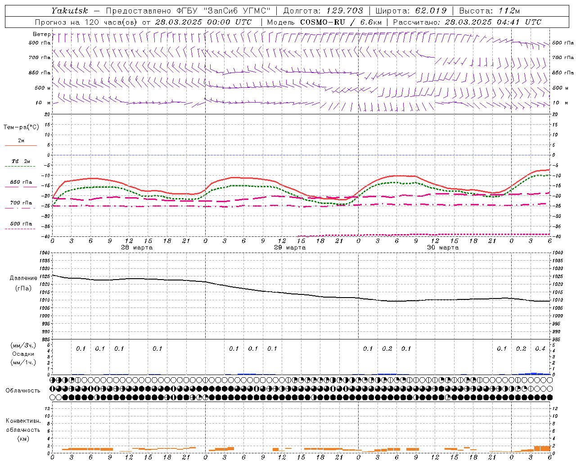Click the "985" value on left pressure axis
The image size is (576, 461).
[x=45, y=339]
